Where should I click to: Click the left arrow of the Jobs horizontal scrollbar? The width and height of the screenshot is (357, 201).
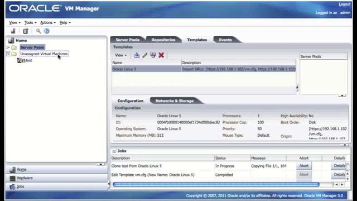(x=336, y=184)
